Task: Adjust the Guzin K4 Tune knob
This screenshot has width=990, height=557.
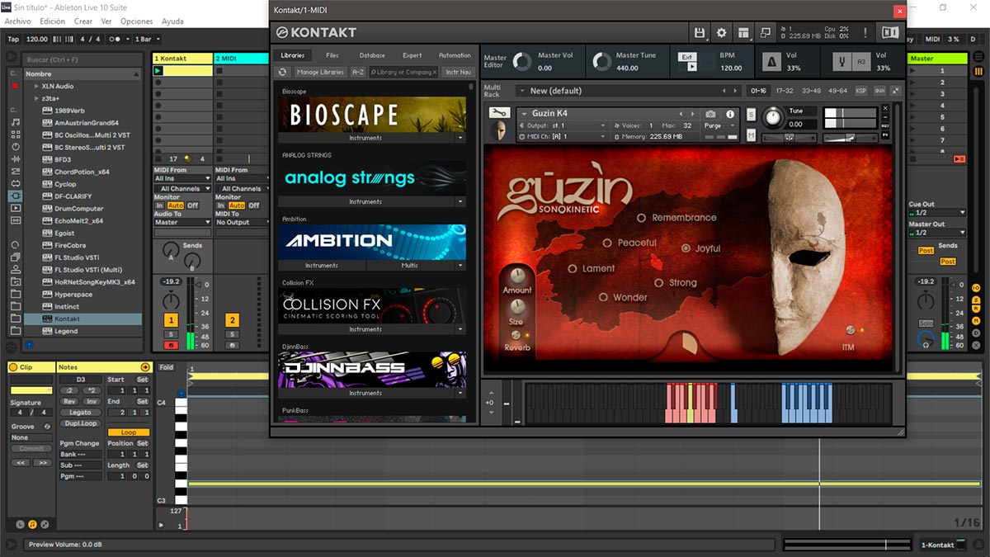Action: [772, 117]
